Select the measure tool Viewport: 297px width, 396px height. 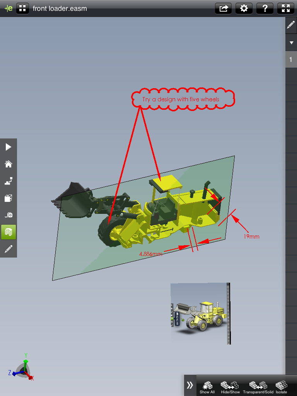coord(9,215)
